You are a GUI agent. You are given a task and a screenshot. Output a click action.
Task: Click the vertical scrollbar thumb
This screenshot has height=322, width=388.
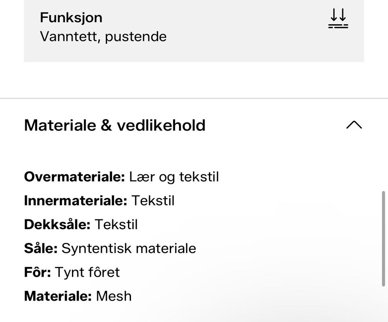tap(383, 238)
